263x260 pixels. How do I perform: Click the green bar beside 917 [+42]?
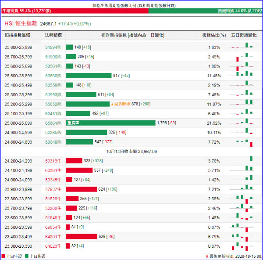coord(89,76)
